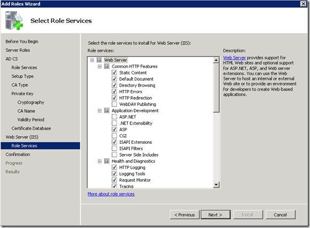310x228 pixels.
Task: Select the Health and Diagnostics label
Action: tap(134, 161)
